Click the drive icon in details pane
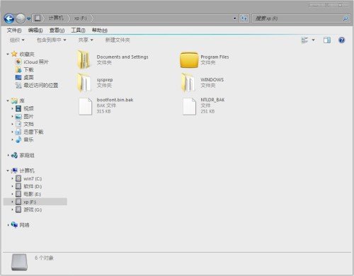 pos(19,262)
